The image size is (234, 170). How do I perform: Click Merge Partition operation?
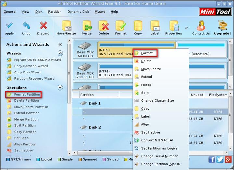coord(23,119)
